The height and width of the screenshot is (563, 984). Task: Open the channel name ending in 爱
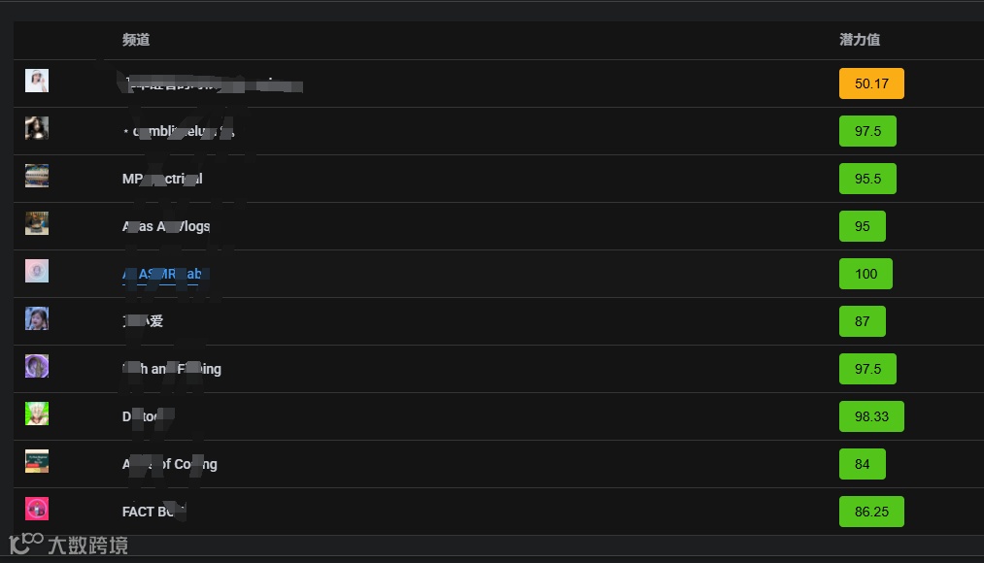(x=143, y=321)
